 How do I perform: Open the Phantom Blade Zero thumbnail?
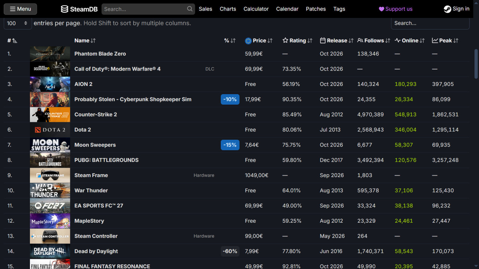(x=50, y=54)
